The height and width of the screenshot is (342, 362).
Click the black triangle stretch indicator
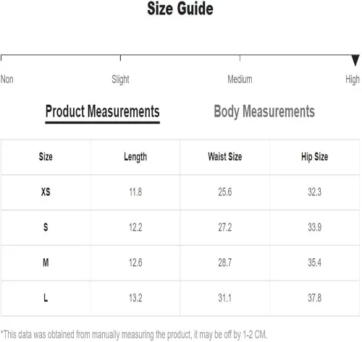[x=355, y=60]
